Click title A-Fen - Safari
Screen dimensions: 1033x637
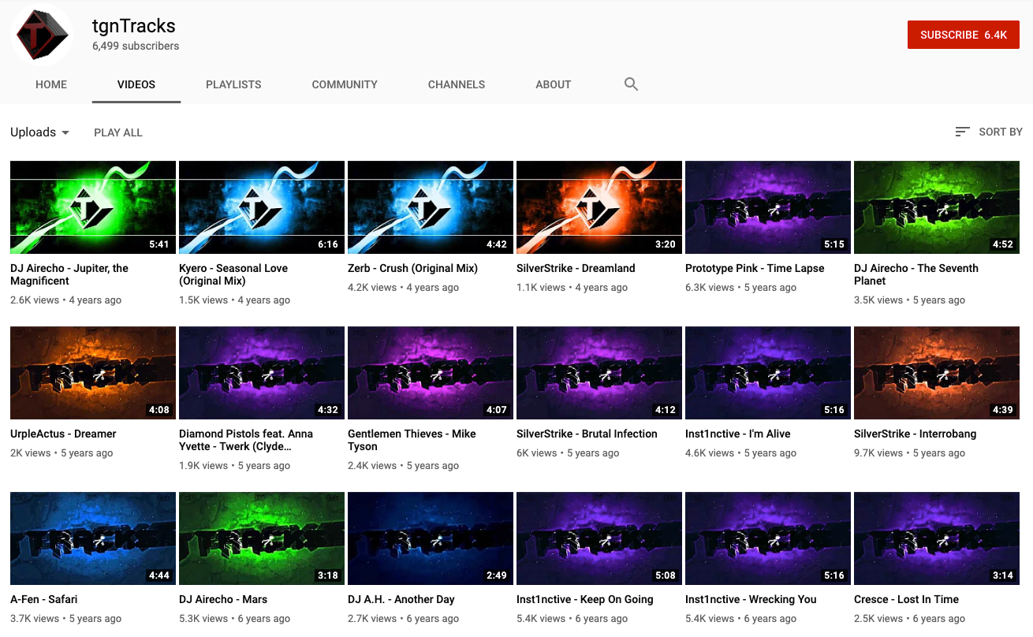[x=44, y=599]
